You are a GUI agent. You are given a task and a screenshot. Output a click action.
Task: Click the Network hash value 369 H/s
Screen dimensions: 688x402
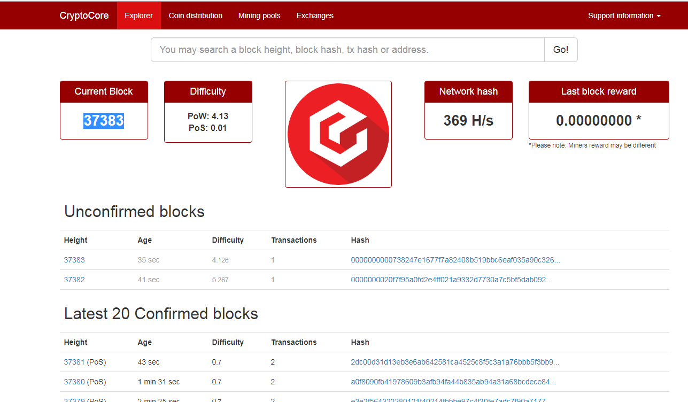[x=468, y=121]
